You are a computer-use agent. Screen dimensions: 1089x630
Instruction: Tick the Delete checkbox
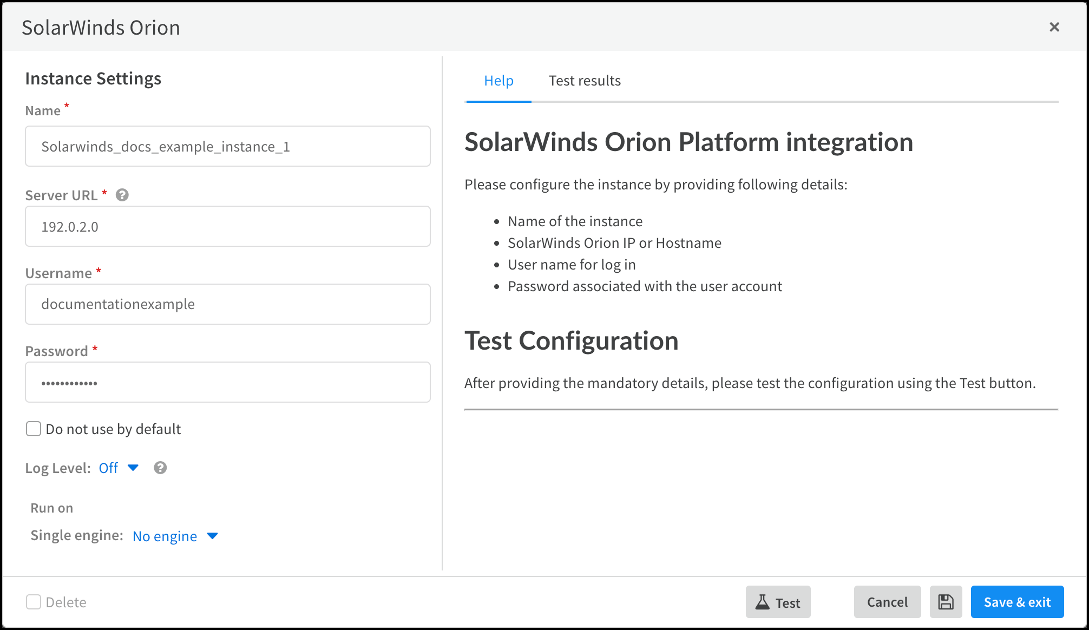click(34, 602)
